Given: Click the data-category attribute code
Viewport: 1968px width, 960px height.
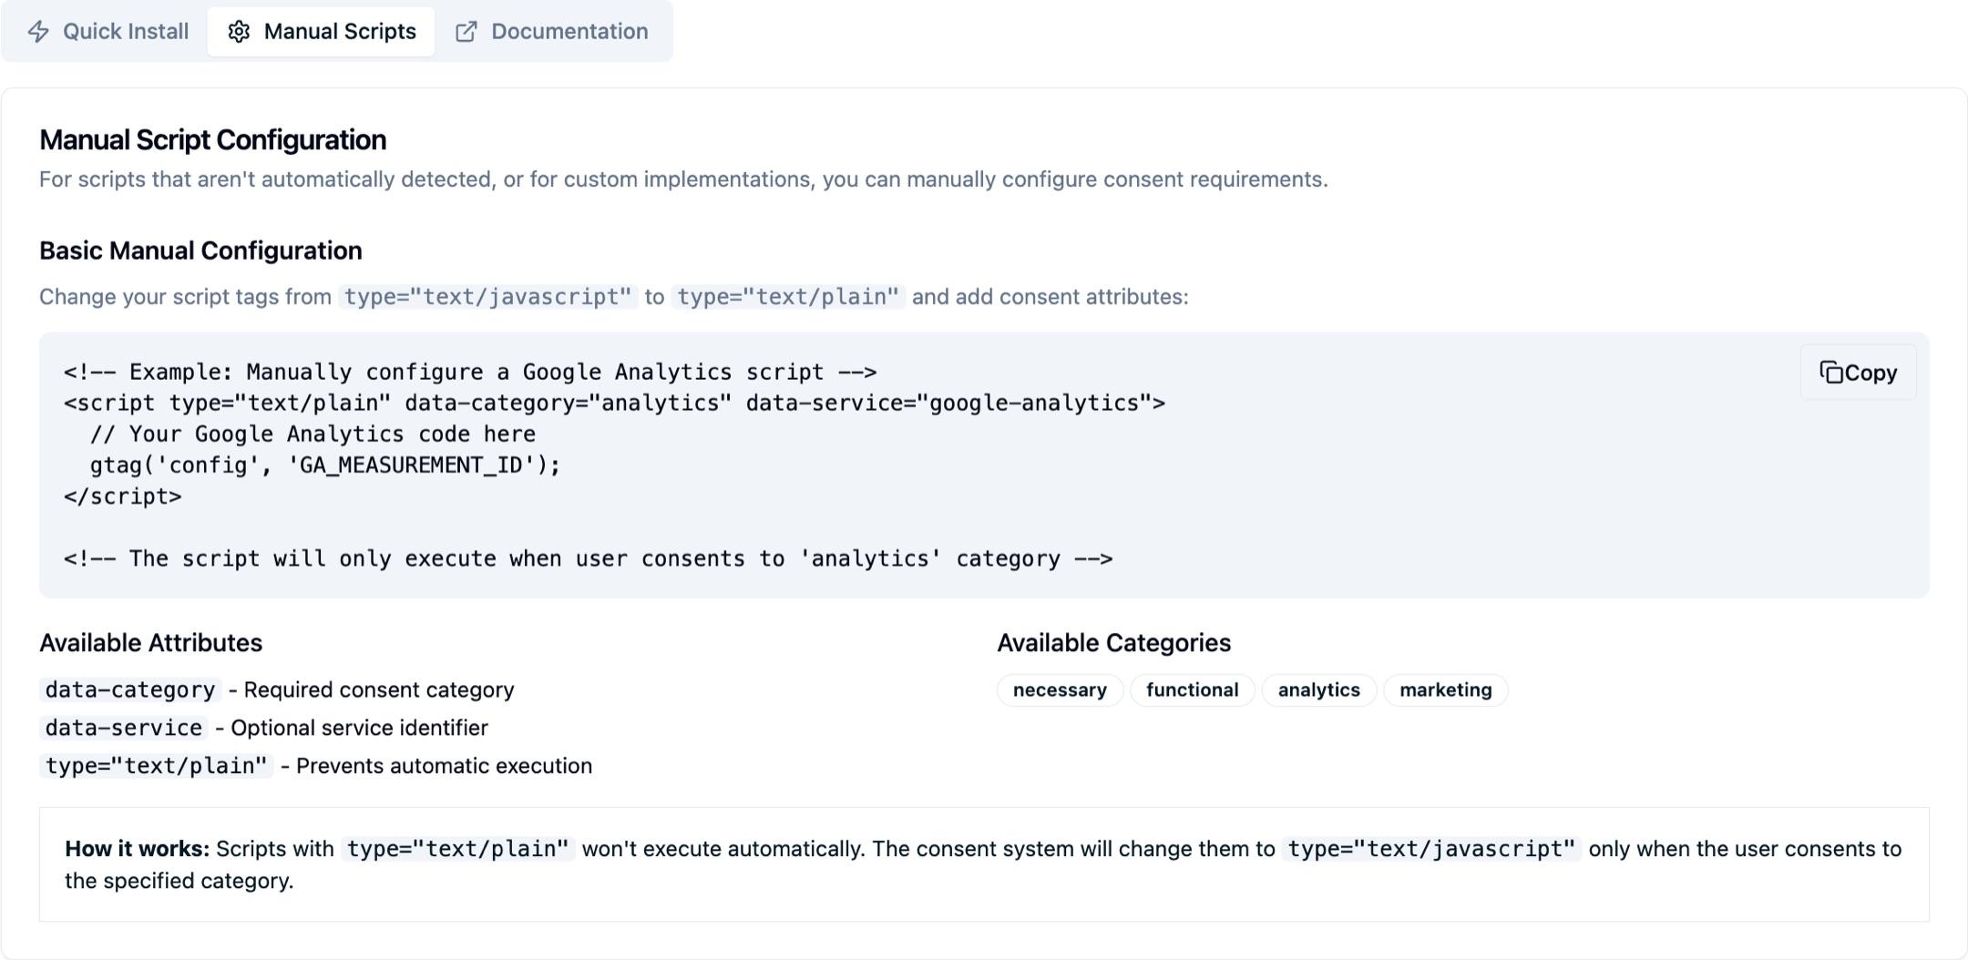Looking at the screenshot, I should [x=130, y=690].
